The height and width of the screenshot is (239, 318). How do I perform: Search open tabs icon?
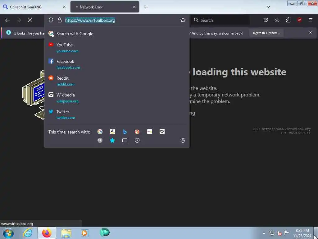125,140
